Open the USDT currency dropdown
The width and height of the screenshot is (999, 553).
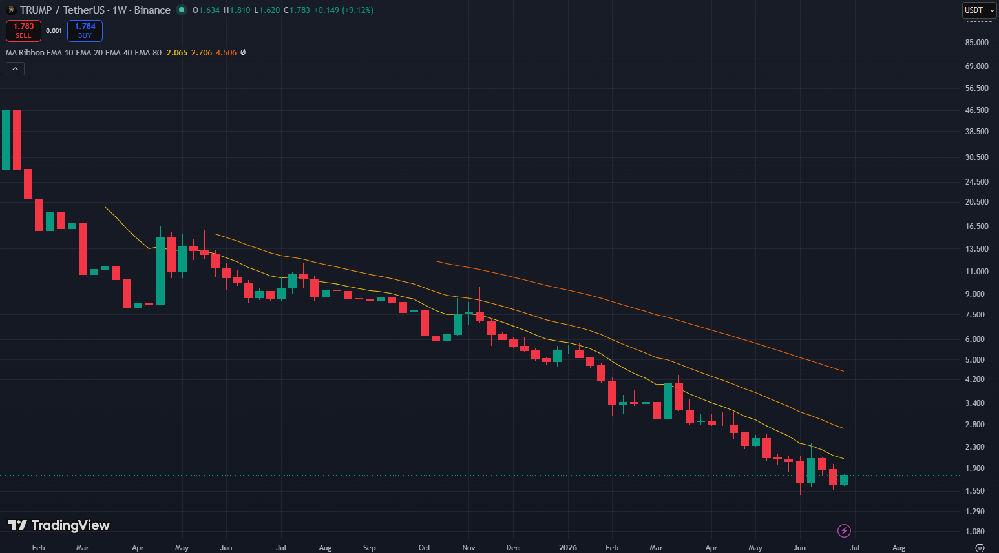coord(980,10)
